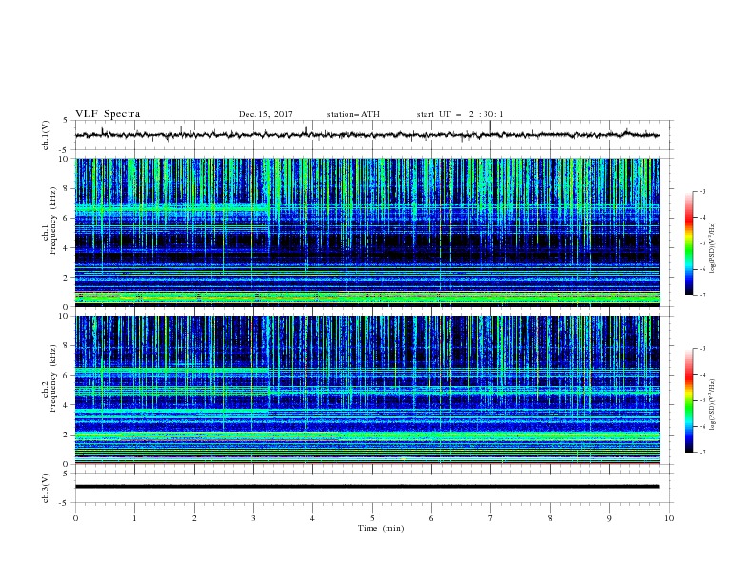
Task: Click the ch.3 voltage waveform trace
Action: click(x=367, y=487)
